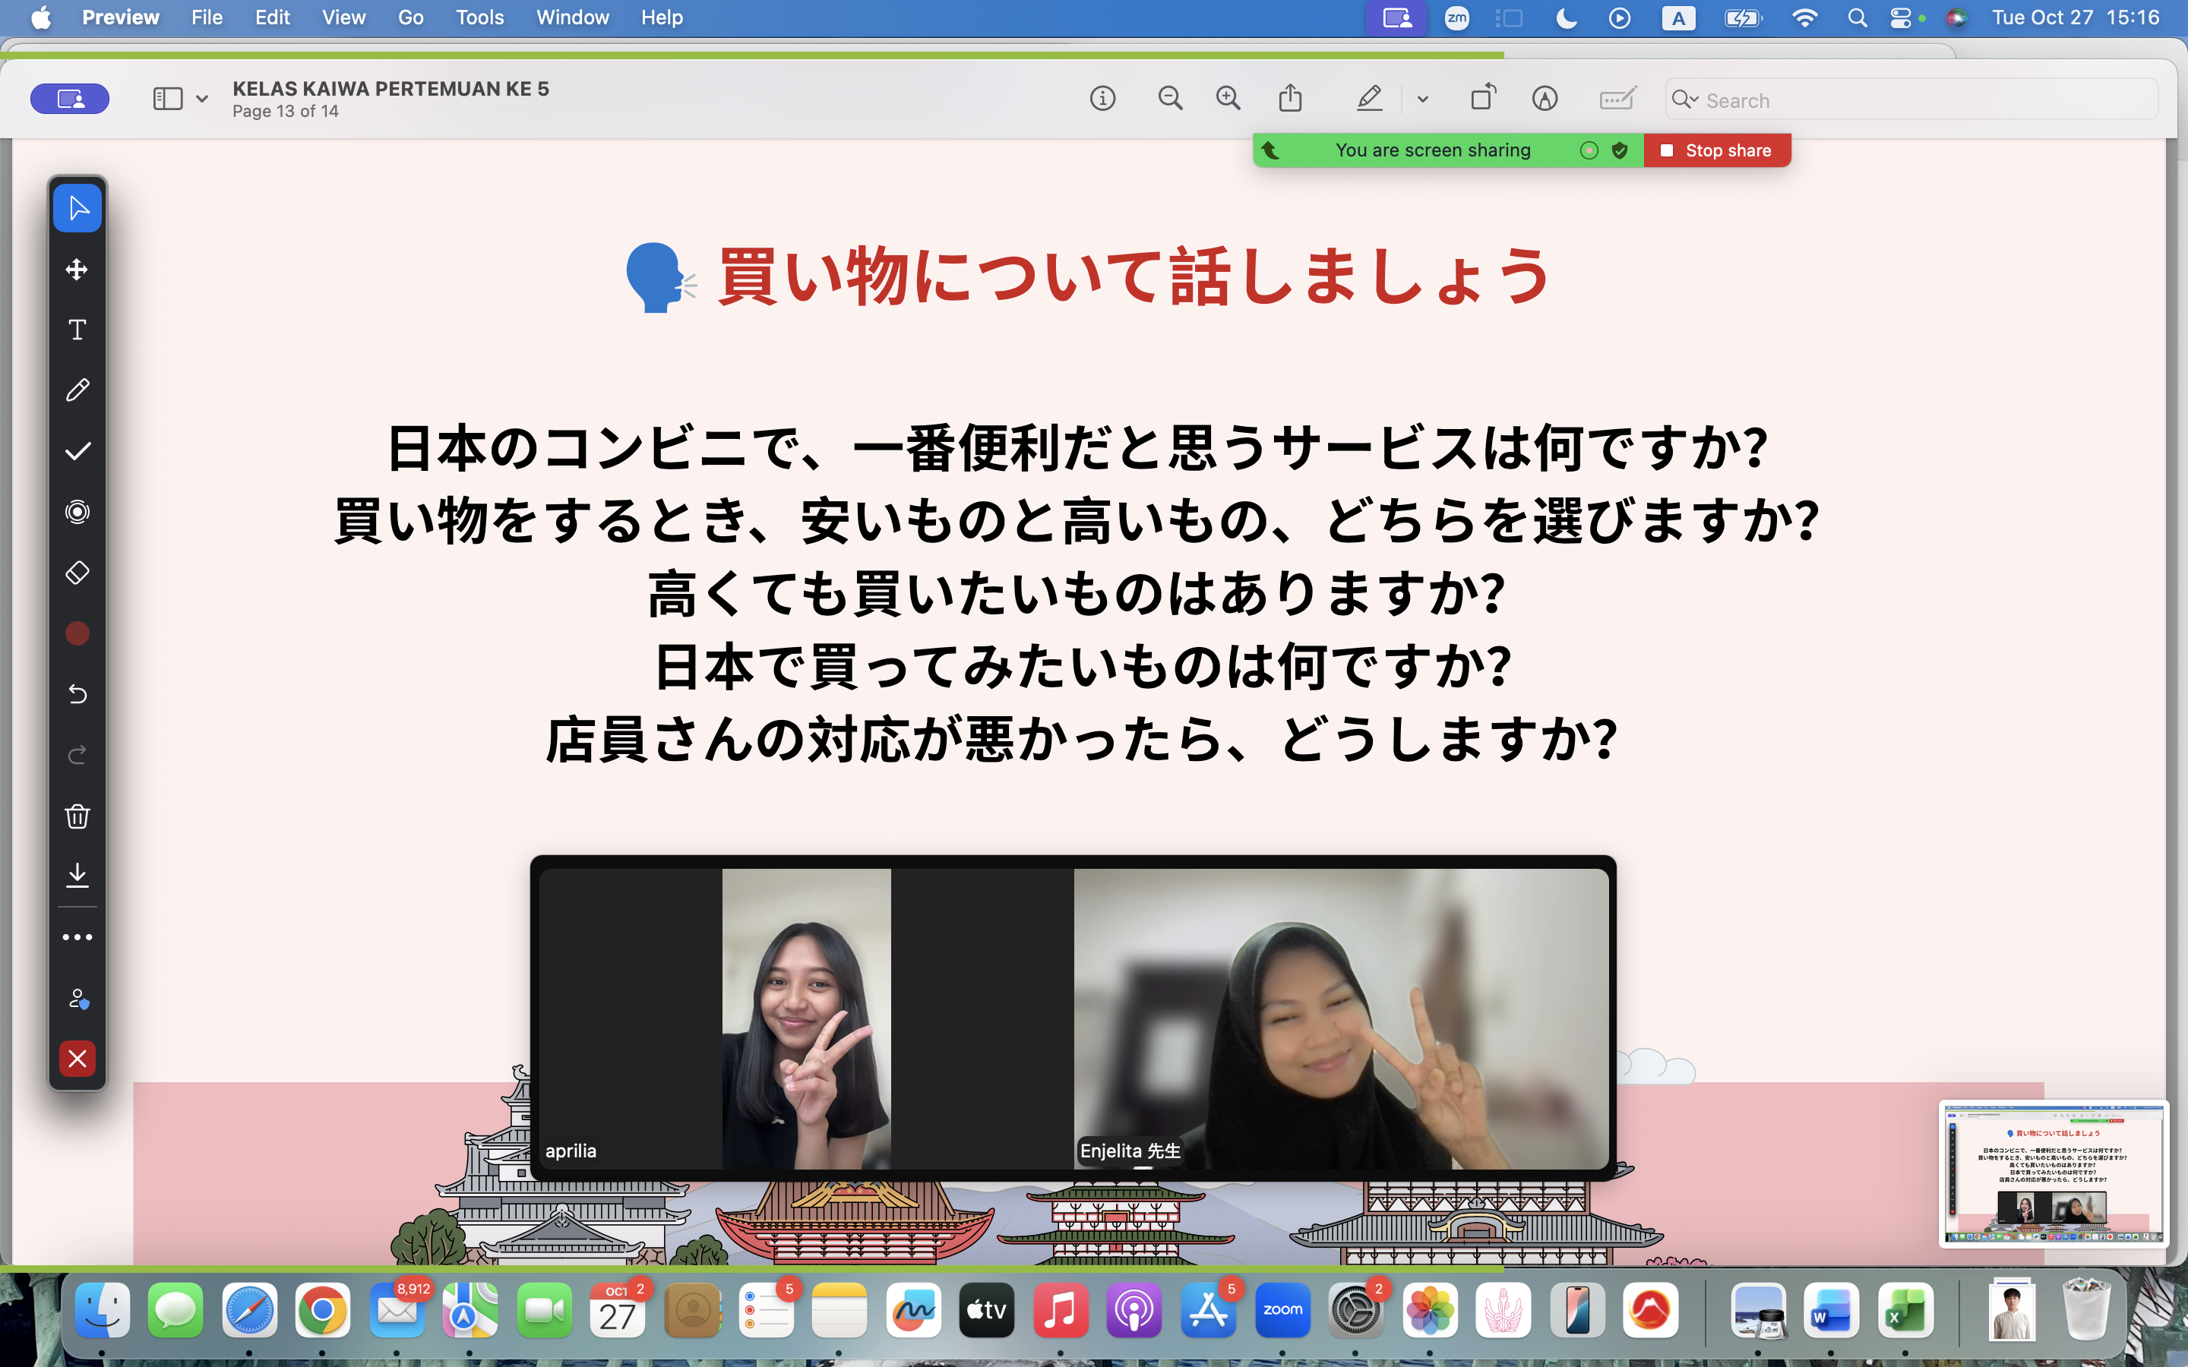The height and width of the screenshot is (1367, 2188).
Task: Select the move/drag annotation tool
Action: click(x=77, y=270)
